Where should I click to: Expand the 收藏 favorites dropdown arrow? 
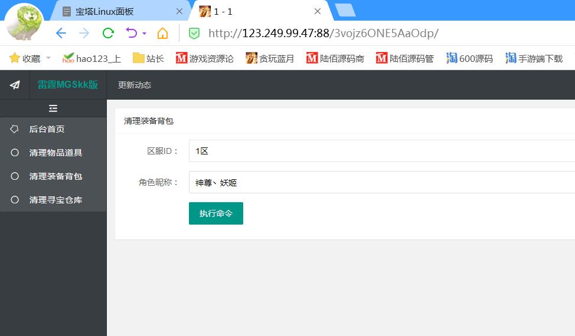pos(48,58)
